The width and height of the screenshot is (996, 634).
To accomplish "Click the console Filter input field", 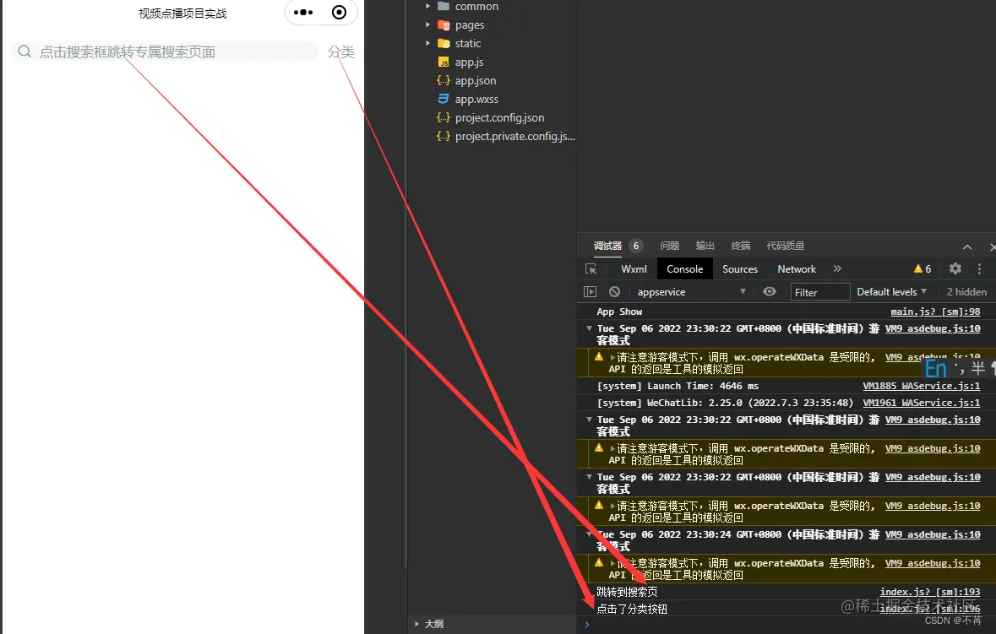I will [820, 292].
